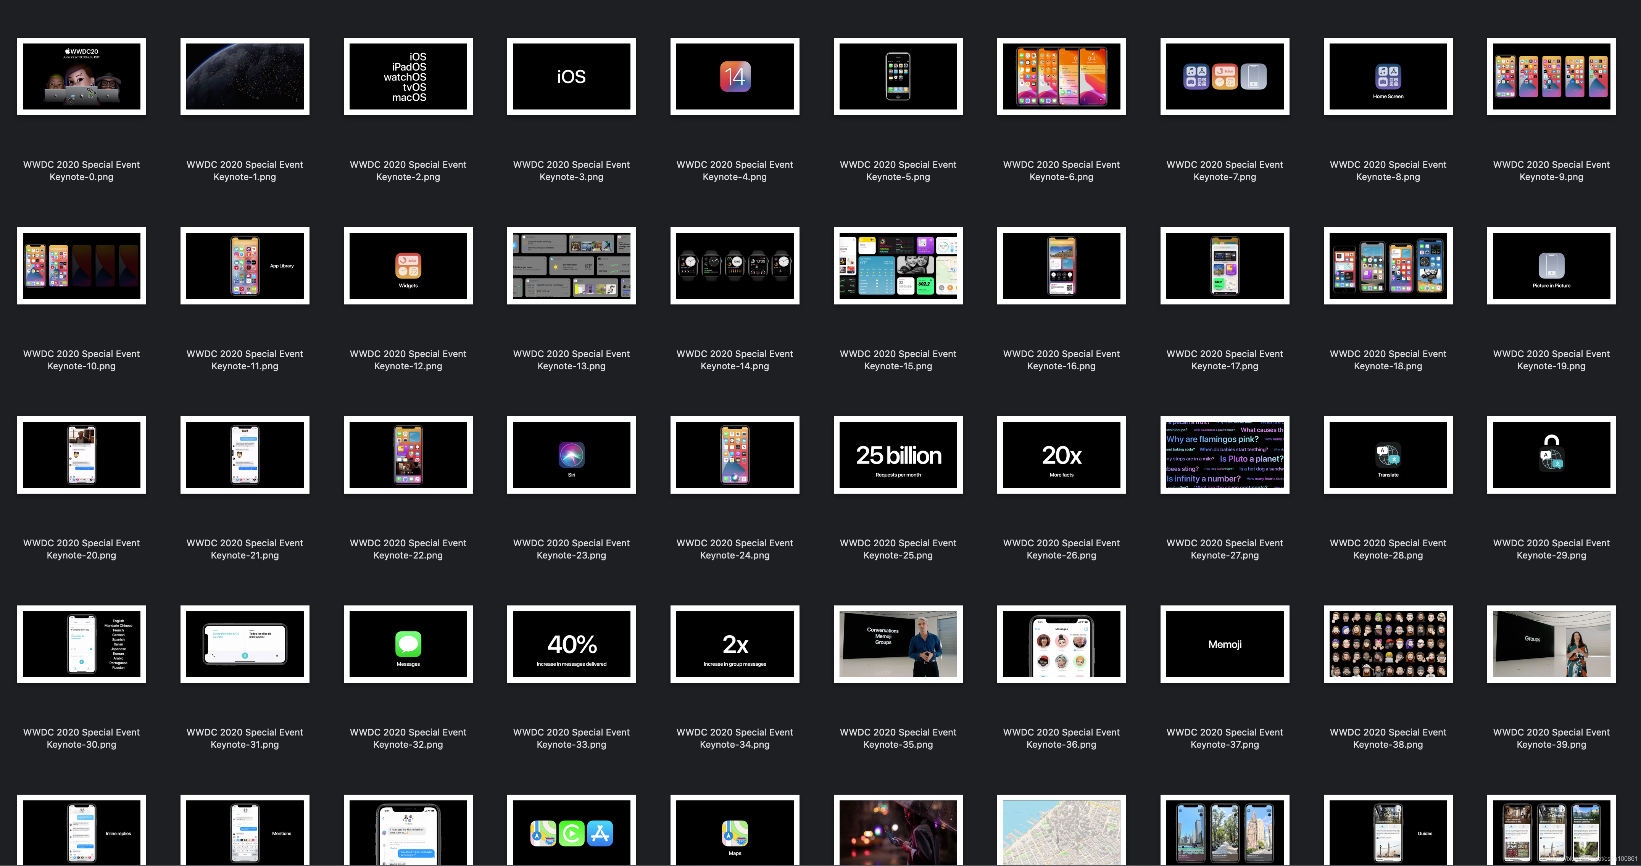Open the Mentions slide thumbnail

[x=245, y=831]
